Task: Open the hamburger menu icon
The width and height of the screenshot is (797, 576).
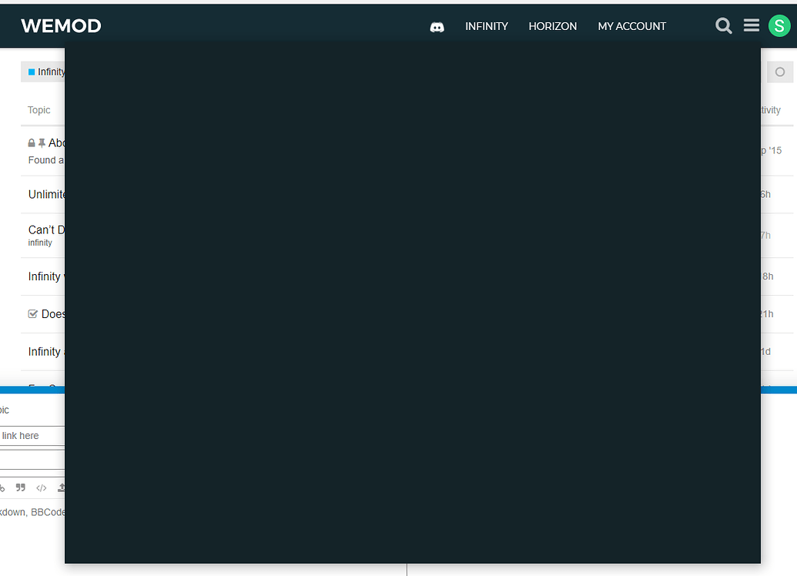Action: 752,26
